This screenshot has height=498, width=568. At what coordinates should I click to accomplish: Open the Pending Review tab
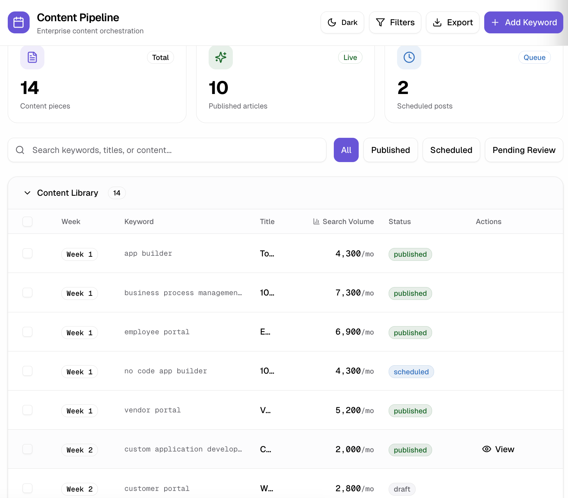pos(524,150)
